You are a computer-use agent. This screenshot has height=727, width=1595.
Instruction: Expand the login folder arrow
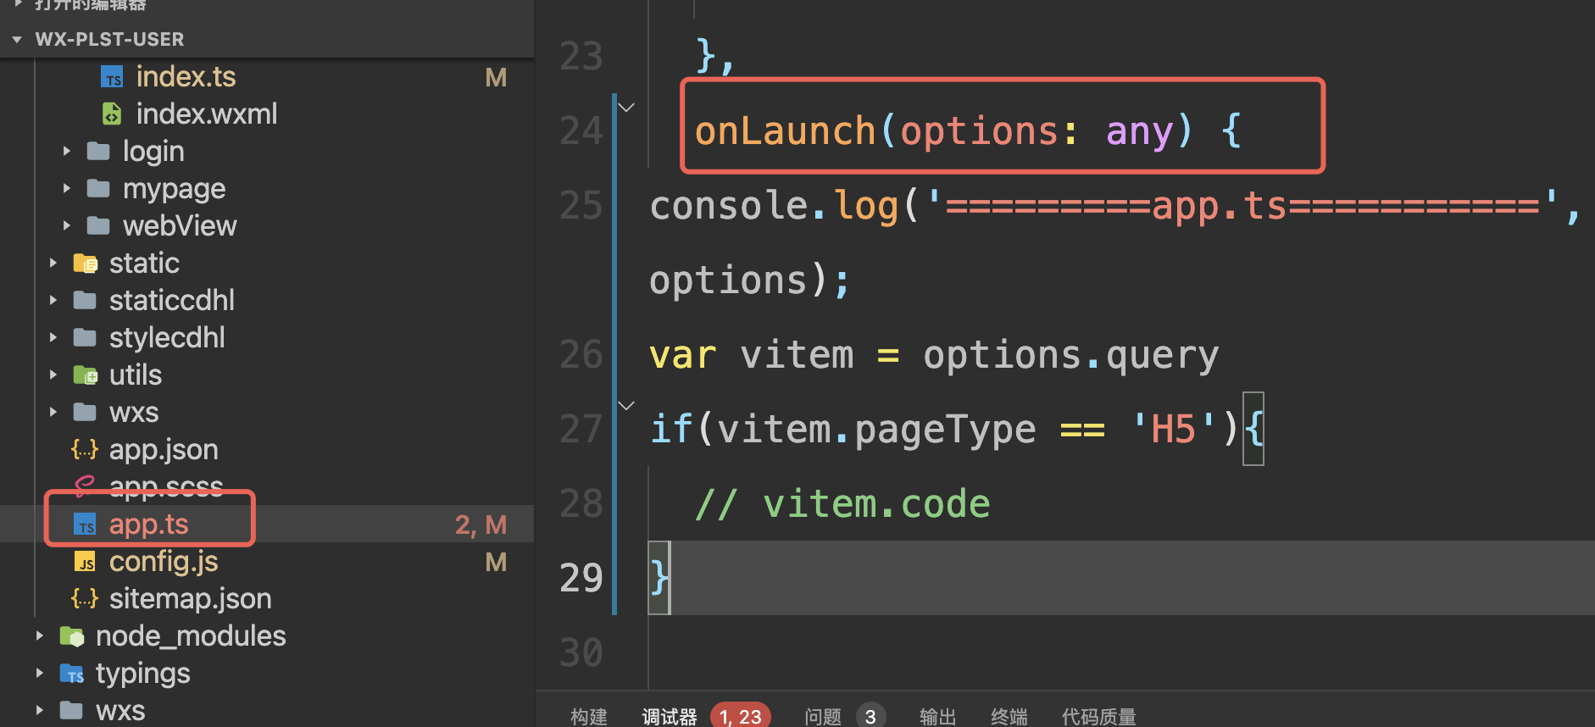(x=67, y=151)
